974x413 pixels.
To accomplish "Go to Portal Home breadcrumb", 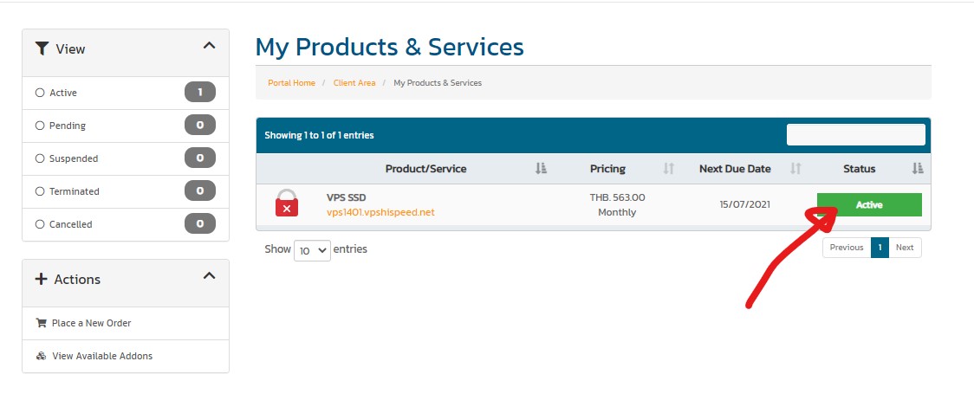I will click(x=291, y=82).
